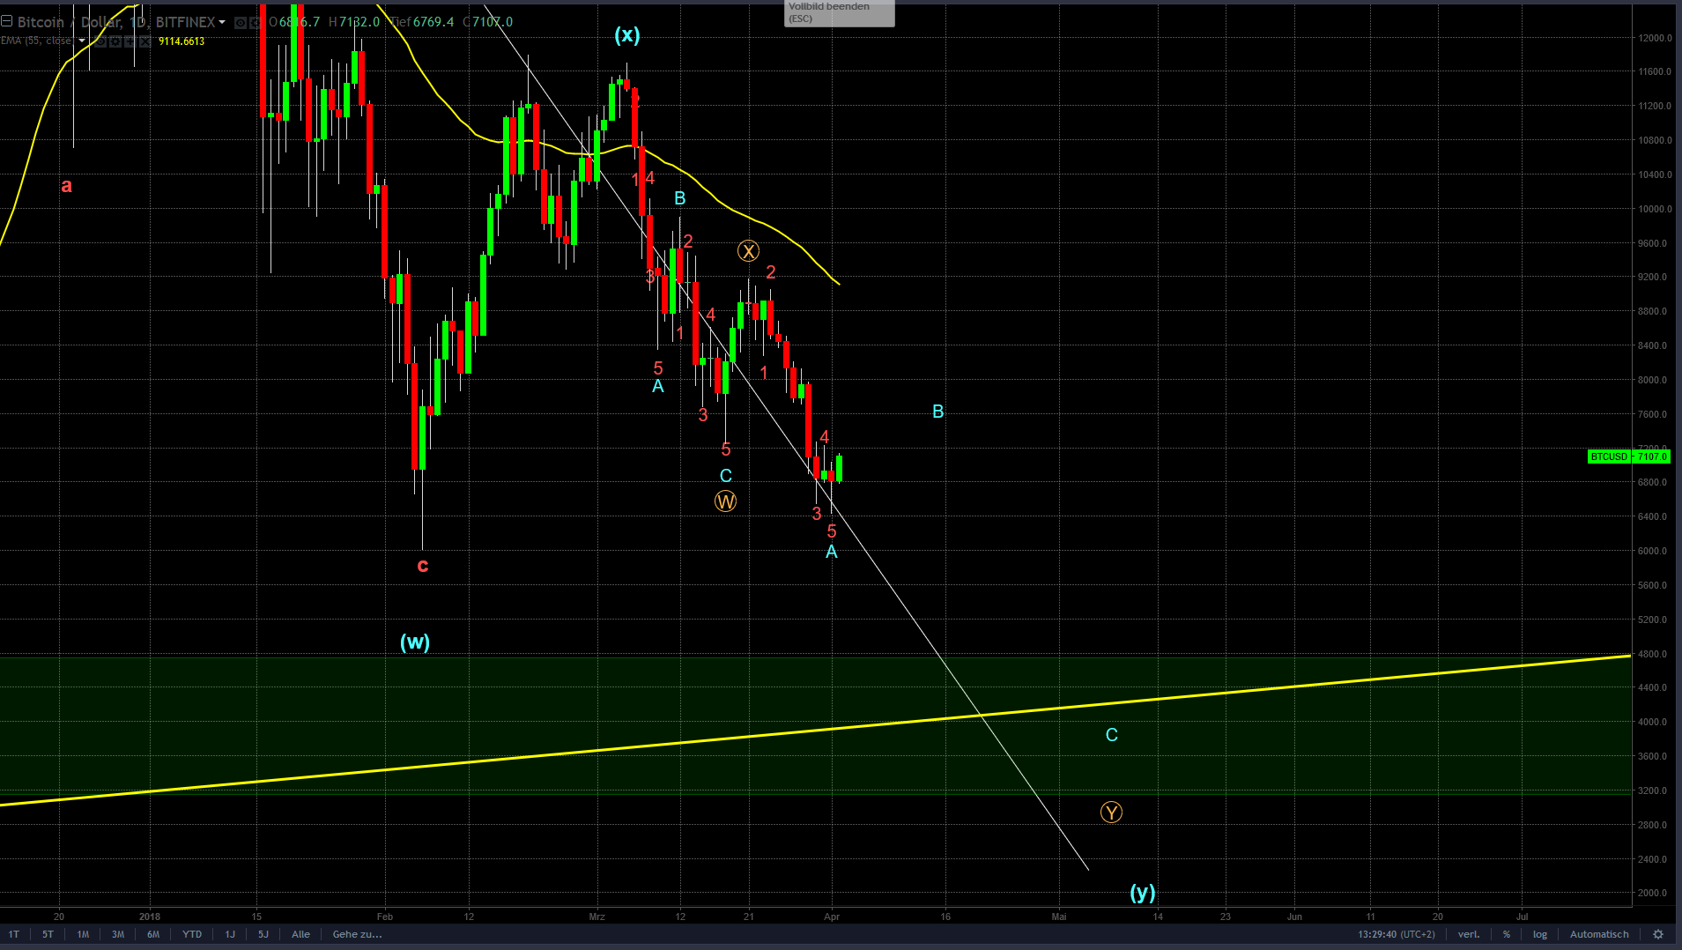Switch range to YTD
This screenshot has height=950, width=1682.
click(192, 934)
